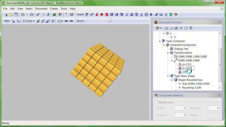Click the Cut scissors icon

point(38,14)
